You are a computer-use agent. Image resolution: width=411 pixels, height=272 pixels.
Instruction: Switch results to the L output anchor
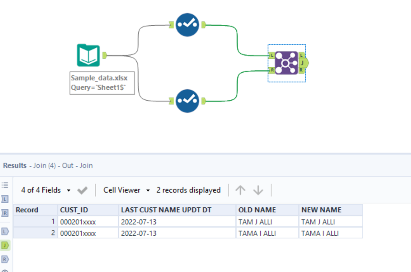coord(6,231)
